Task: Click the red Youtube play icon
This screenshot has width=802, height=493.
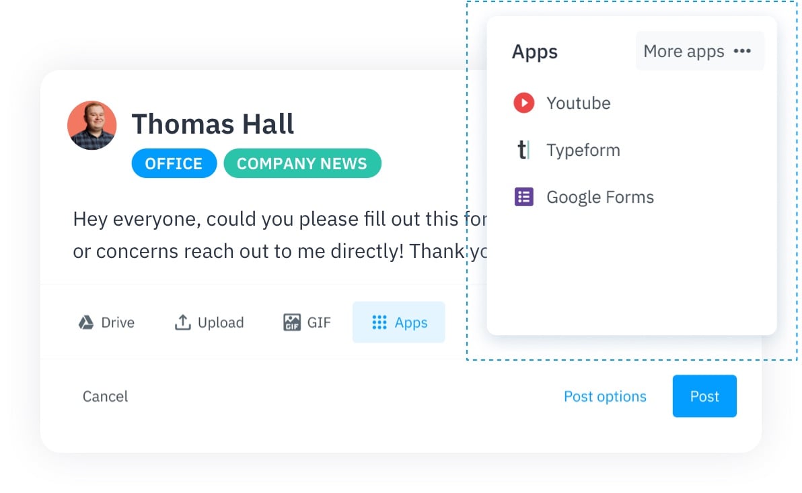Action: [x=523, y=103]
